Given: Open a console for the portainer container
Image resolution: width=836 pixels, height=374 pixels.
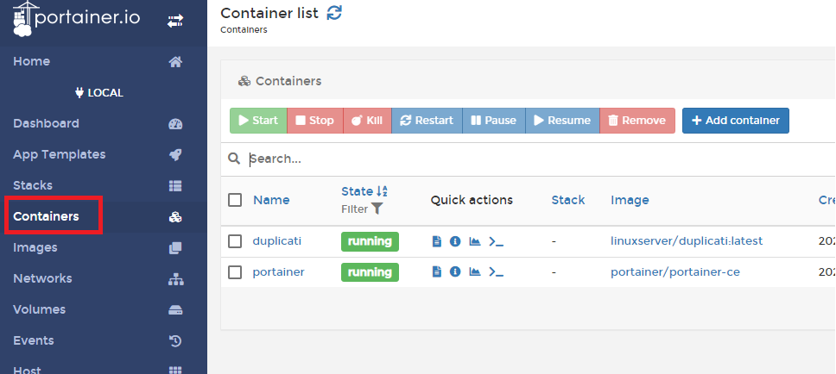Looking at the screenshot, I should point(497,273).
